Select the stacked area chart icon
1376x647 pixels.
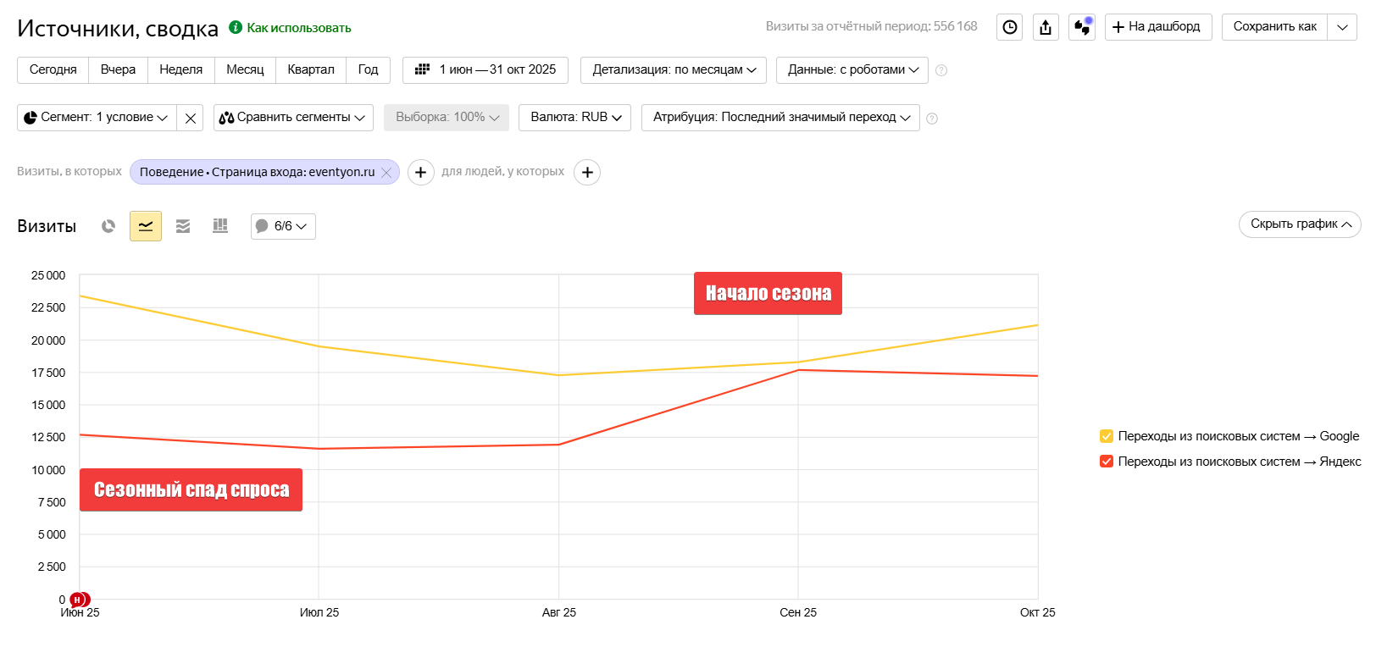183,226
